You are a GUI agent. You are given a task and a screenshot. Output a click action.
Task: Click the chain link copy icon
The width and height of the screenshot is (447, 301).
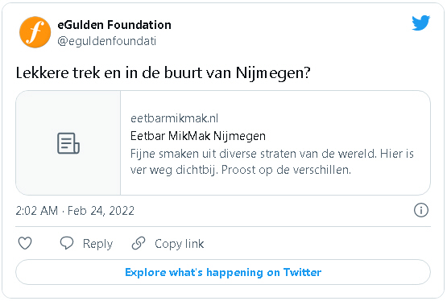(139, 243)
